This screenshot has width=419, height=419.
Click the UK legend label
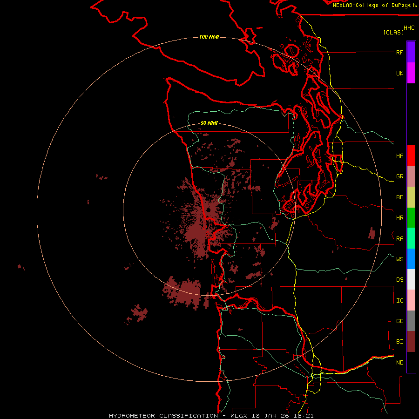pyautogui.click(x=399, y=73)
